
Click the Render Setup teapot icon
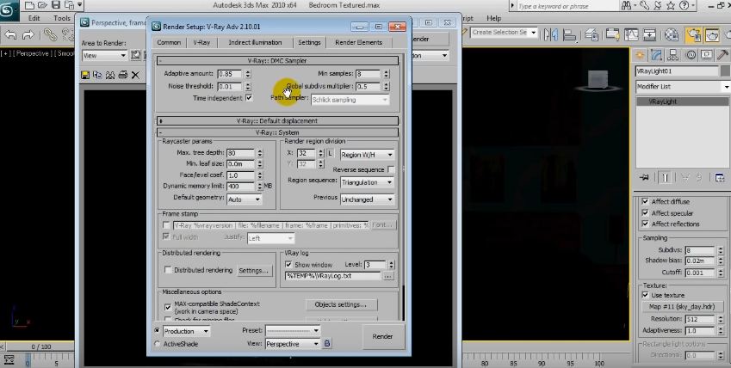click(694, 34)
